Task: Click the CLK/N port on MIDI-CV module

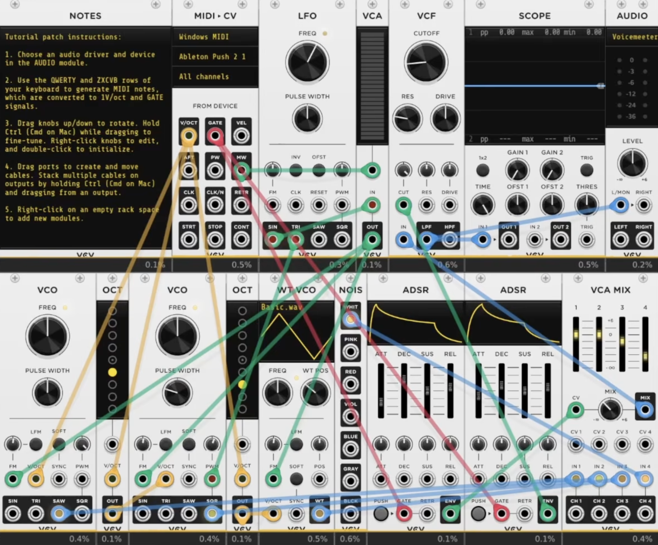Action: 215,205
